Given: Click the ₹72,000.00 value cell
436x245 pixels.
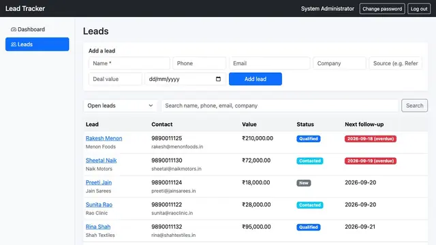Looking at the screenshot, I should click(256, 161).
